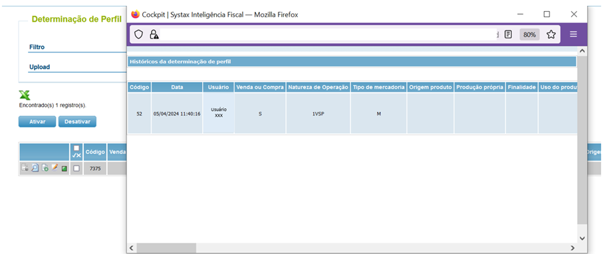
Task: Click Históricos da determinação de perfil title bar
Action: 352,62
